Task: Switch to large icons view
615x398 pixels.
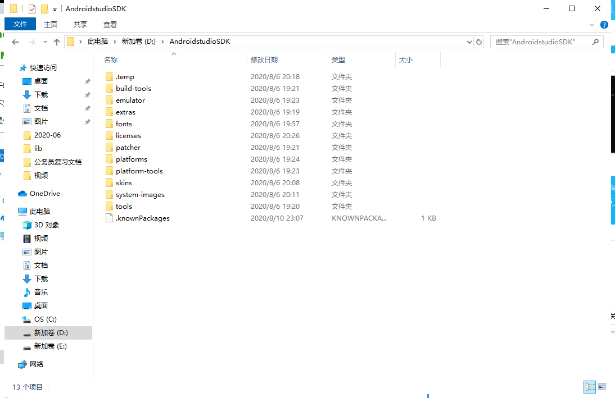Action: [601, 387]
